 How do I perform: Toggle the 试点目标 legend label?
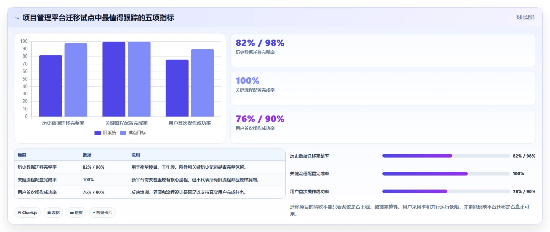point(137,133)
